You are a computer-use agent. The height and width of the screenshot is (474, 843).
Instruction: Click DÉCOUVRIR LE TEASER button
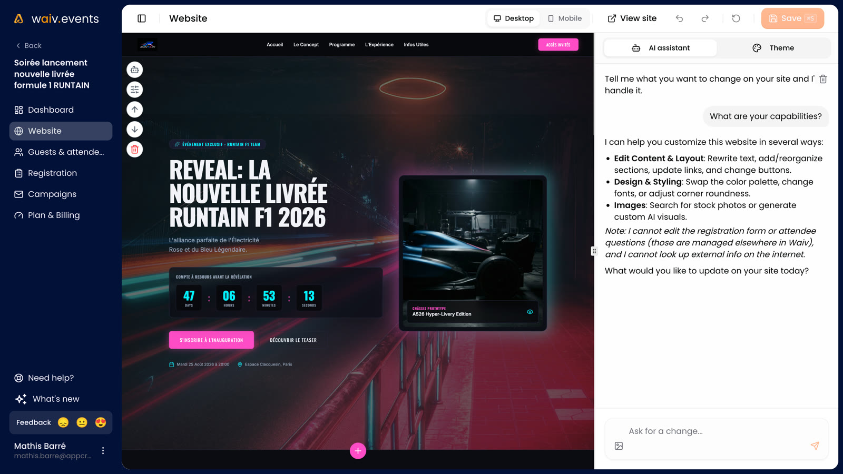[293, 340]
